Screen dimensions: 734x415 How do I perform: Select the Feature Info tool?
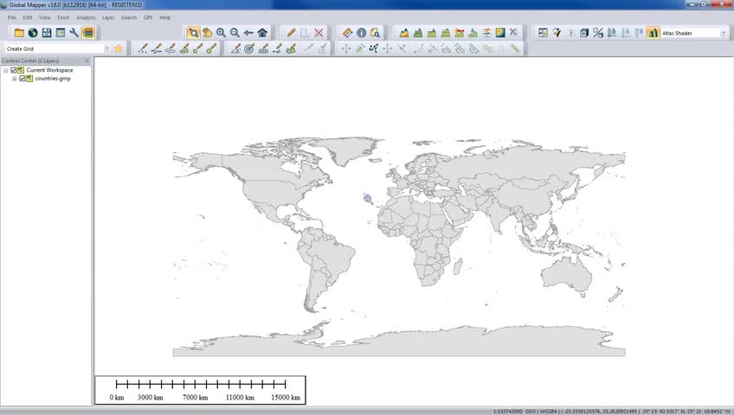point(362,33)
